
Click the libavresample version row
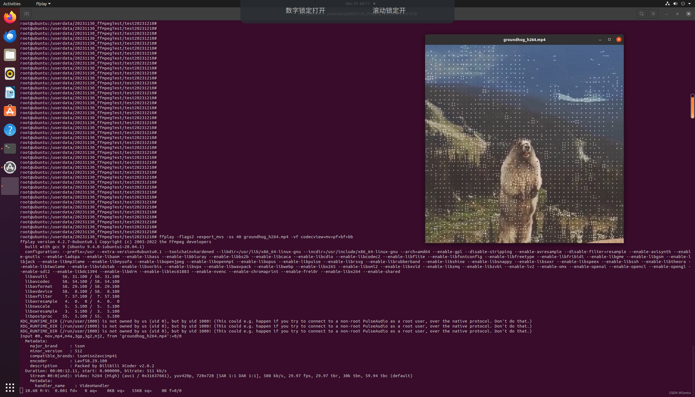pos(72,301)
